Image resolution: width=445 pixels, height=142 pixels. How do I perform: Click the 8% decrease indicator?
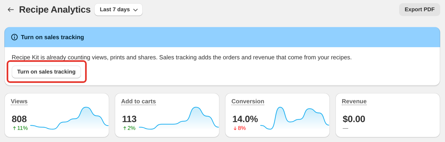click(239, 128)
